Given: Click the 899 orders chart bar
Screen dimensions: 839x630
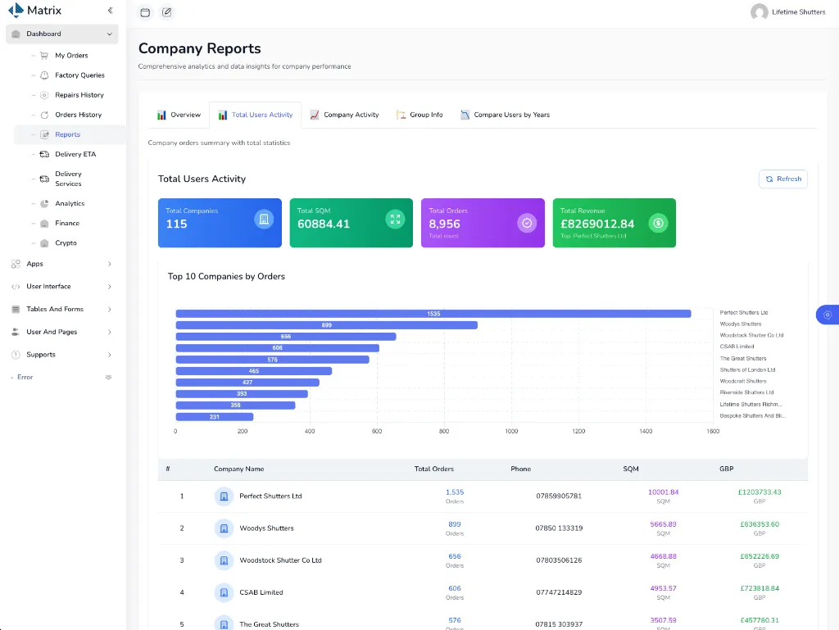Looking at the screenshot, I should point(326,325).
